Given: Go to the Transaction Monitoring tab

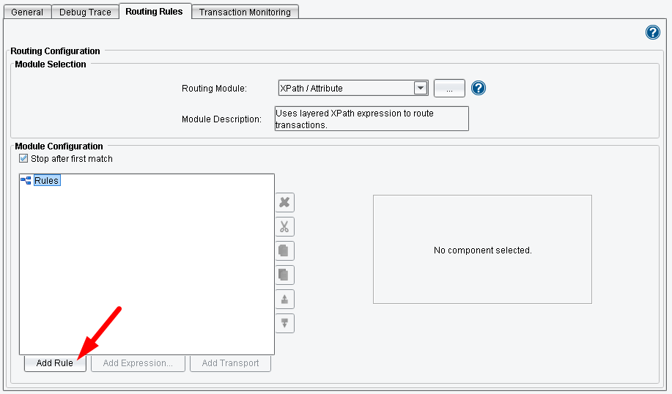Looking at the screenshot, I should pos(245,12).
